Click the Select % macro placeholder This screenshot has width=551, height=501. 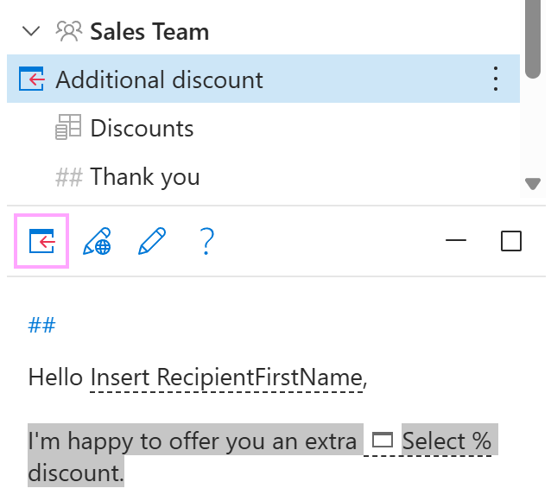click(x=446, y=441)
